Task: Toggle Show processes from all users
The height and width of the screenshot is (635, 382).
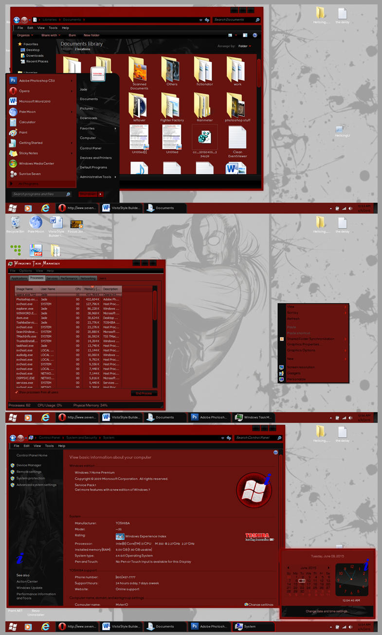Action: [36, 392]
